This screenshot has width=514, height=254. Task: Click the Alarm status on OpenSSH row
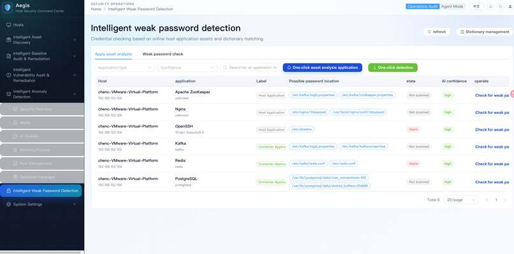pos(413,129)
